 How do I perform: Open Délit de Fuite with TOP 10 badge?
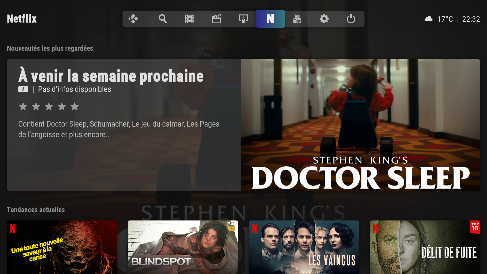pyautogui.click(x=425, y=247)
